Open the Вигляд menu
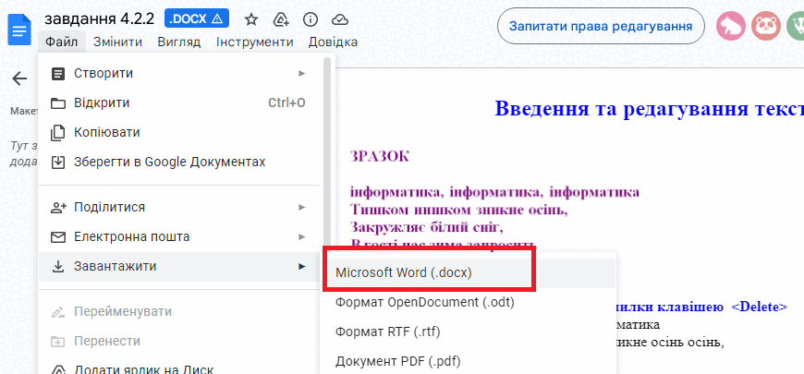The height and width of the screenshot is (374, 804). [179, 42]
